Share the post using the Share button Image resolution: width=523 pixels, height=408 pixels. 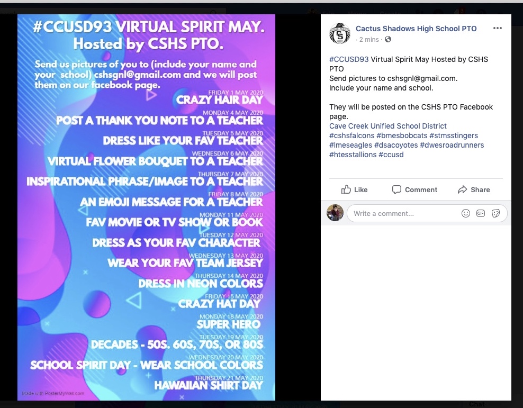474,189
